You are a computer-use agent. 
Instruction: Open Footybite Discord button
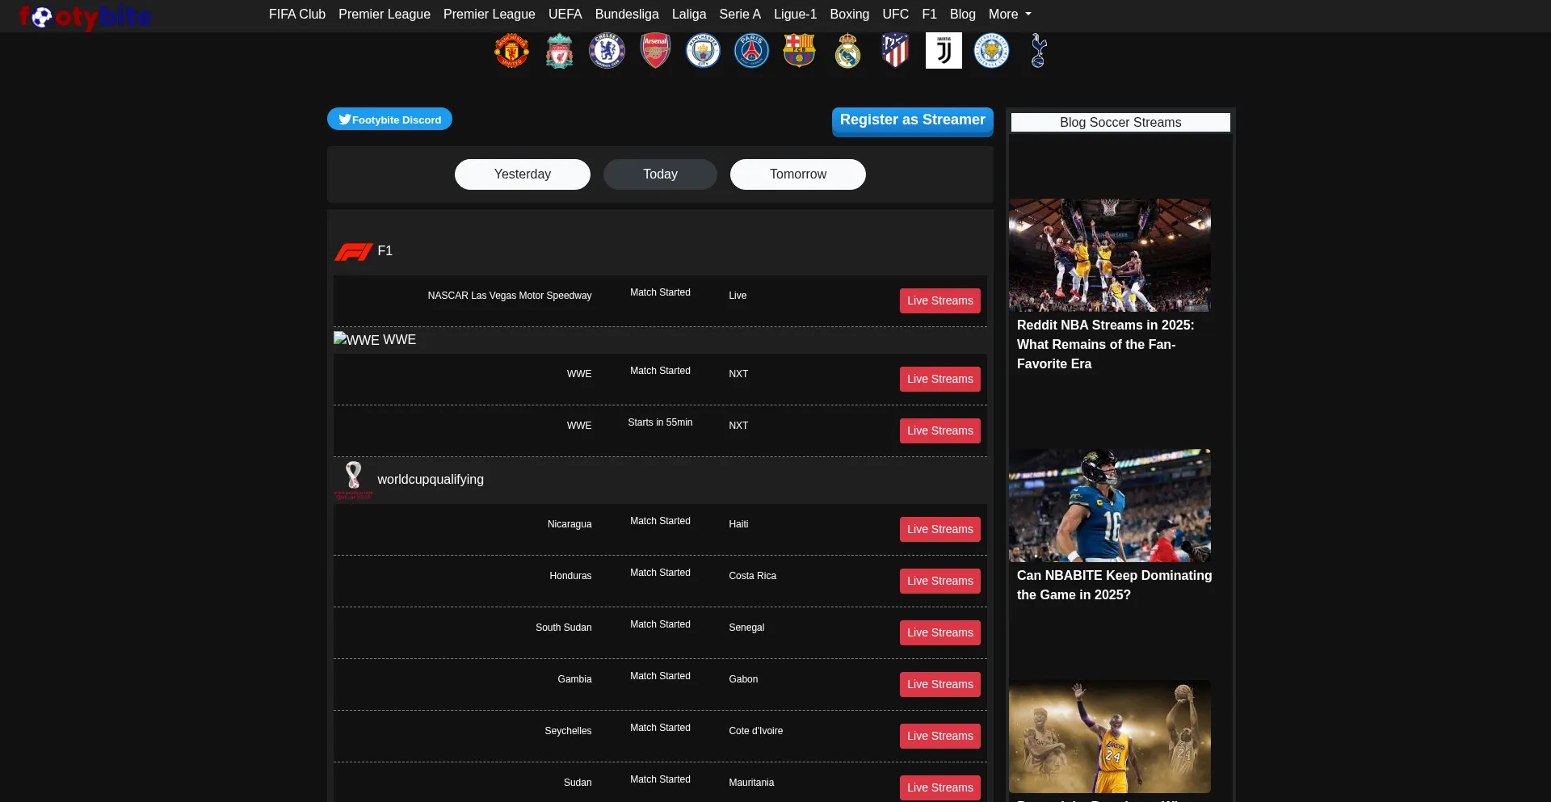[x=389, y=120]
